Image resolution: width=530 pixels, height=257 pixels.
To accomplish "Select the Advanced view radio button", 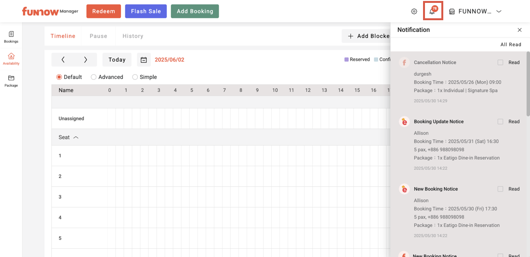I will point(93,77).
